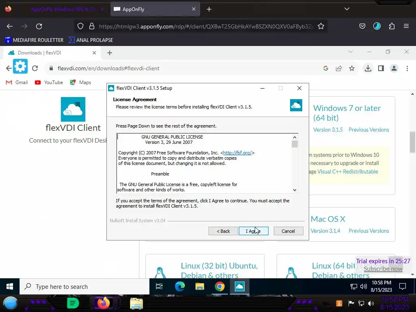Open Mac OS X Version 3.1.4 link
The image size is (416, 312).
tap(325, 231)
